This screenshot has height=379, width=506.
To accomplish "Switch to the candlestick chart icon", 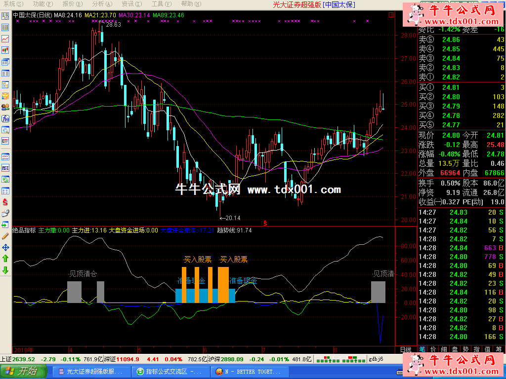I will click(x=5, y=50).
